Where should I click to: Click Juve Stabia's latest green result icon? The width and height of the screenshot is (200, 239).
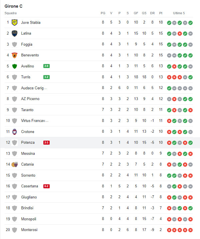click(x=190, y=23)
